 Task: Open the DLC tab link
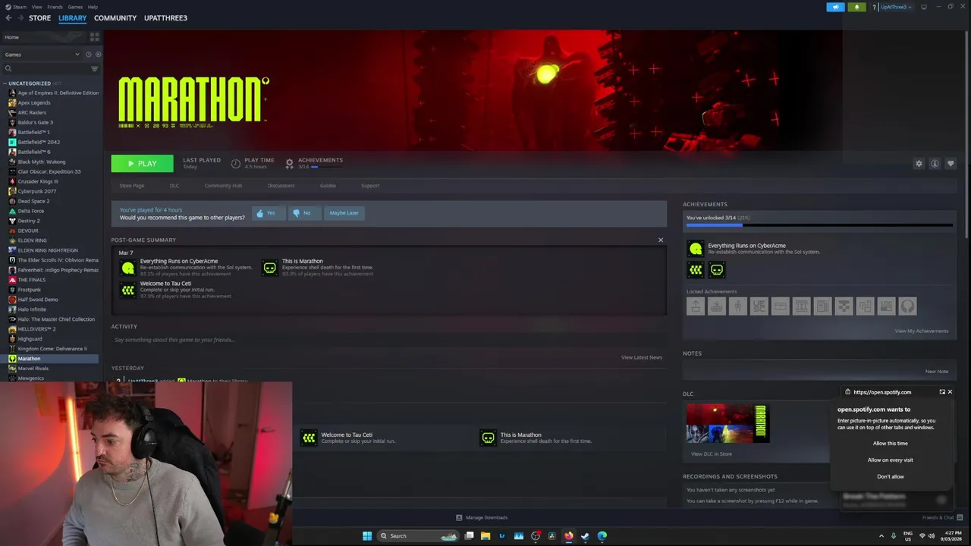pos(174,185)
